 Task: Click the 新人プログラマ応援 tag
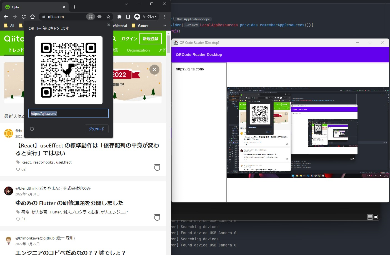(x=81, y=212)
